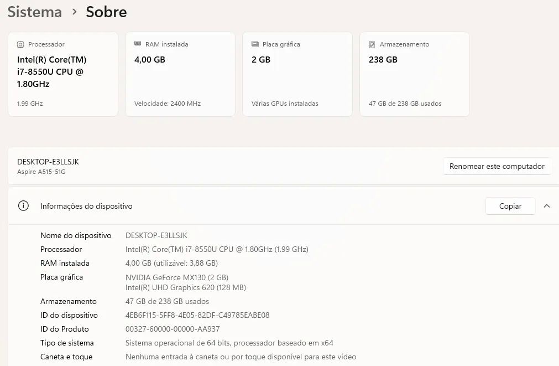Click 'Velocidade: 2400 MHz' text

point(168,104)
